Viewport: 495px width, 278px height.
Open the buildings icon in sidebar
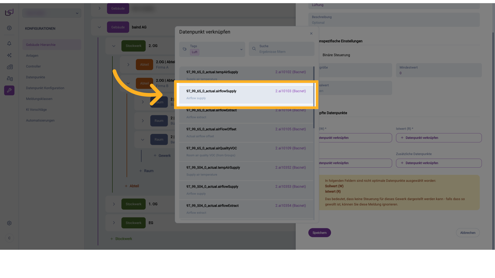(10, 67)
